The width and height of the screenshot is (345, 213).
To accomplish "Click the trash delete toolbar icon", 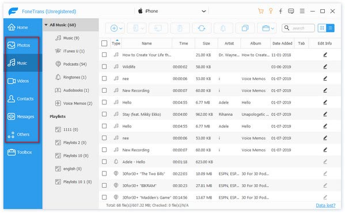I will click(x=180, y=28).
